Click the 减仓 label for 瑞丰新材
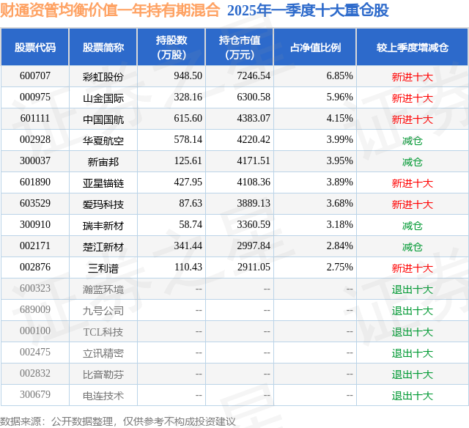Screen dimensions: 469x428 coord(412,225)
